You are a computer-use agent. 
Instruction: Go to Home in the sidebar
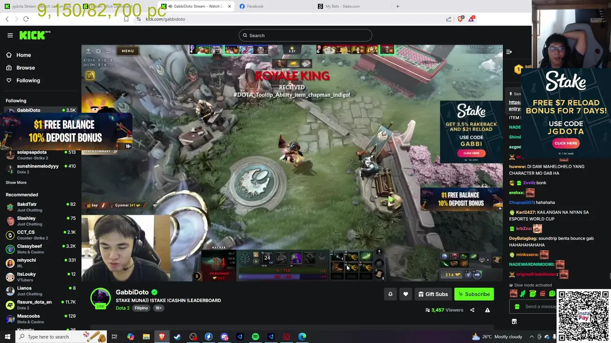coord(23,55)
